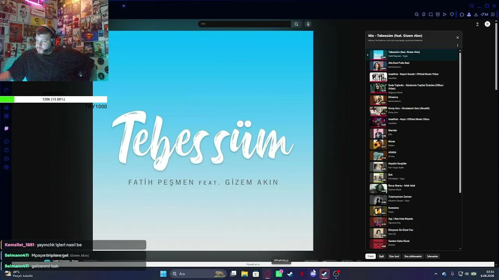Click the browser zoom-out magnifier icon
This screenshot has height=280, width=499.
(x=417, y=14)
